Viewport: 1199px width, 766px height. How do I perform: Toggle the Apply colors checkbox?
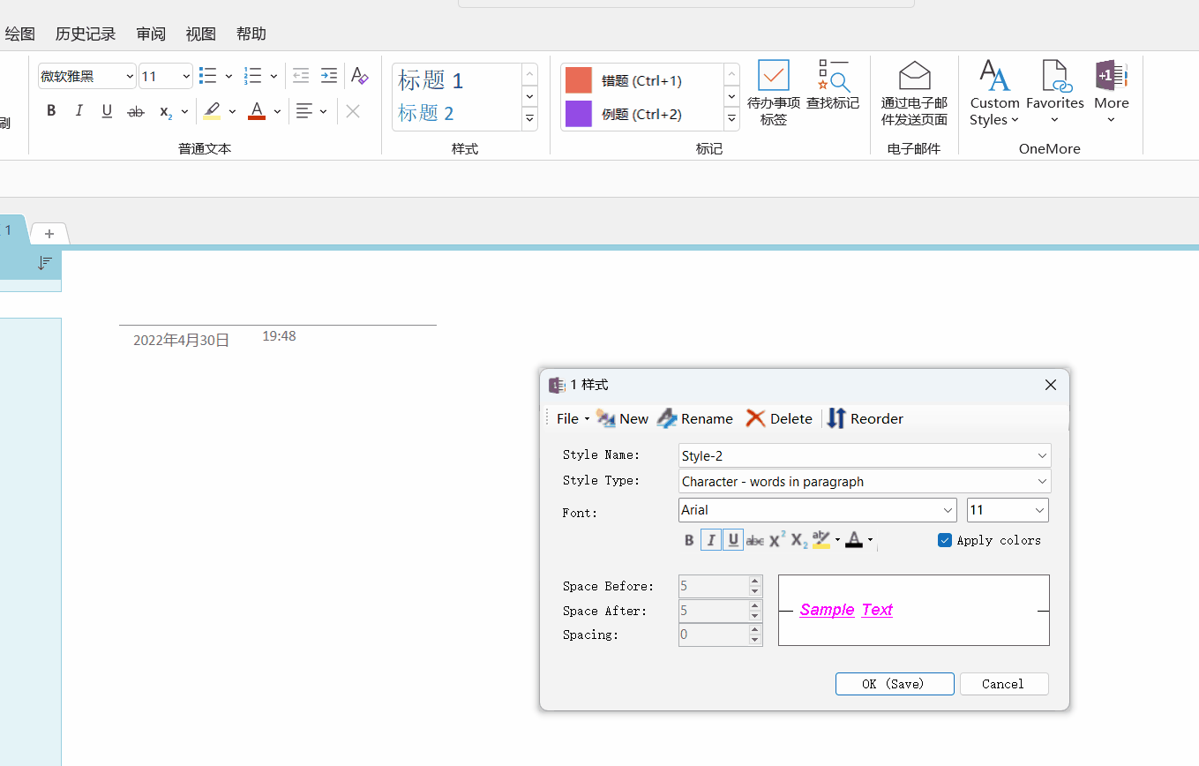coord(945,539)
